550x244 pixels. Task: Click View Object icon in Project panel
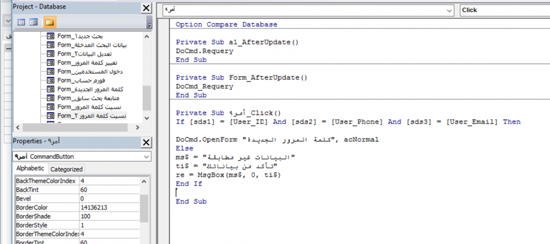(34, 23)
